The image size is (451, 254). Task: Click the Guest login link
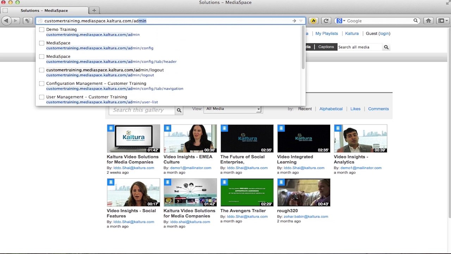(x=384, y=34)
